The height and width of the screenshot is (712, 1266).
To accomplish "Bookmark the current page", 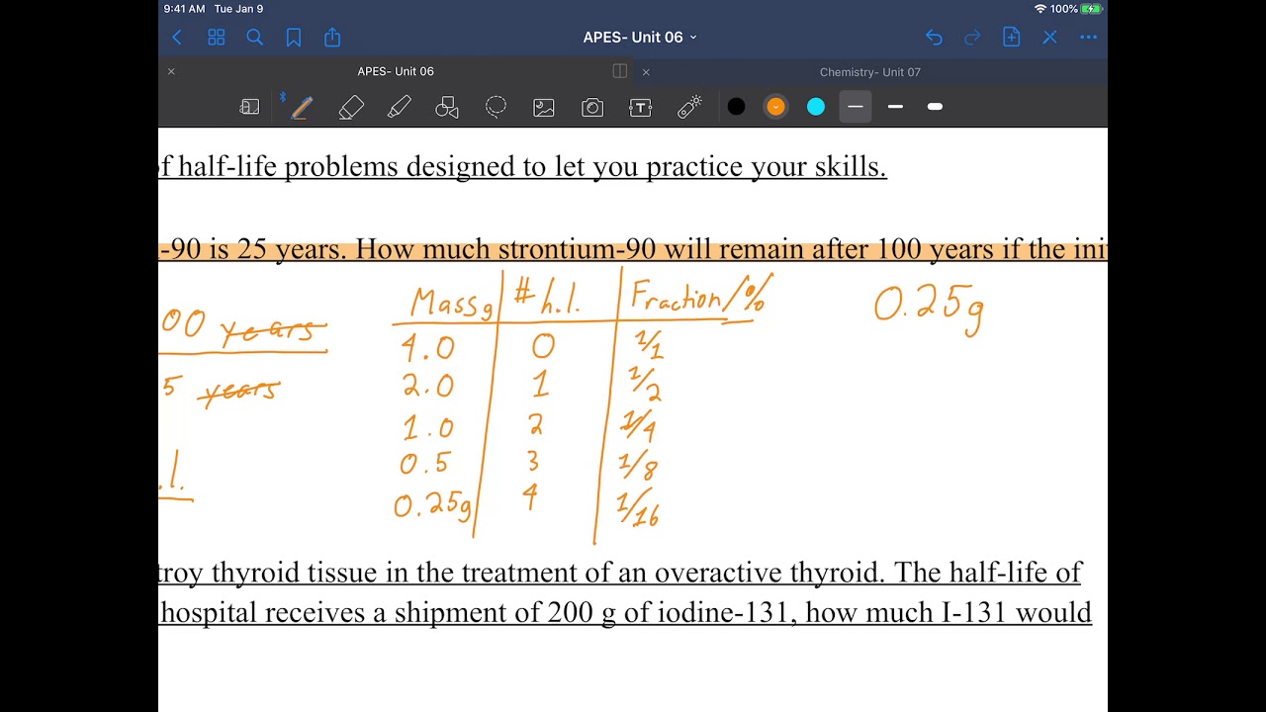I will tap(294, 38).
